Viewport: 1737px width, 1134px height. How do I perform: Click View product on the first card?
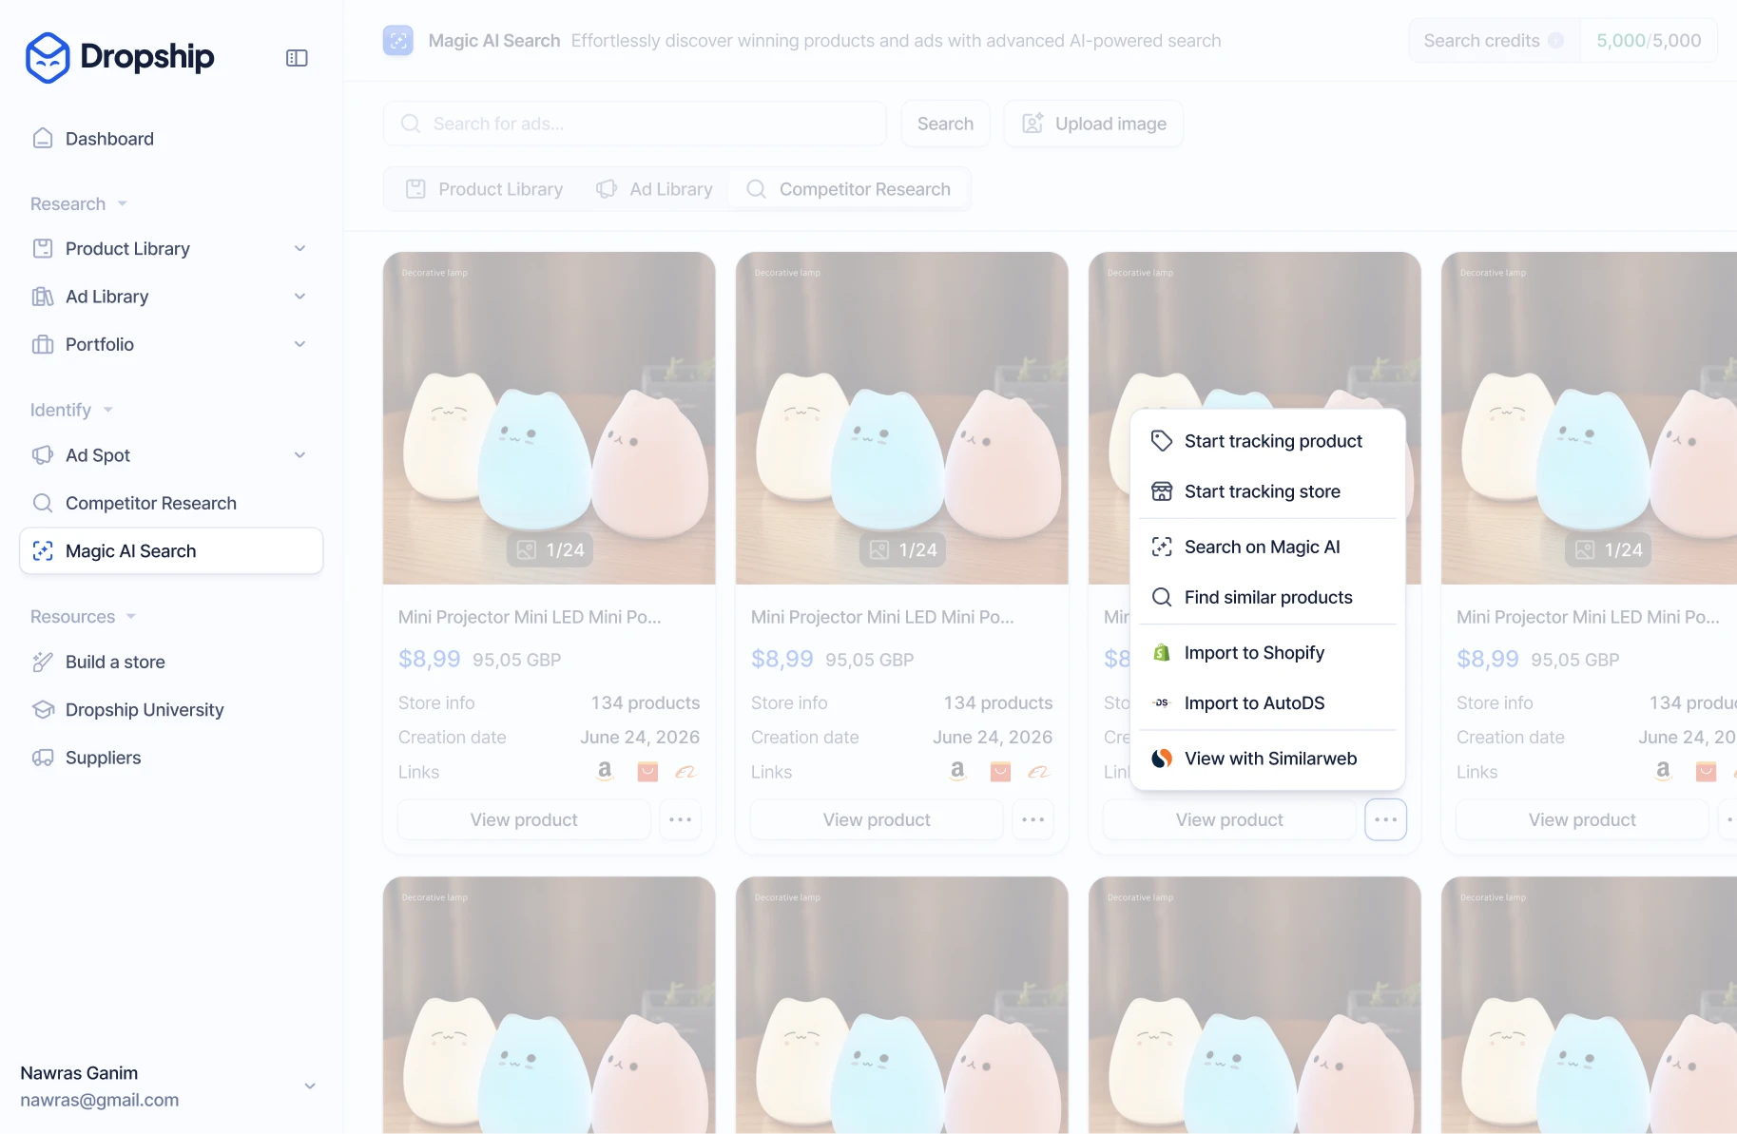pyautogui.click(x=524, y=819)
